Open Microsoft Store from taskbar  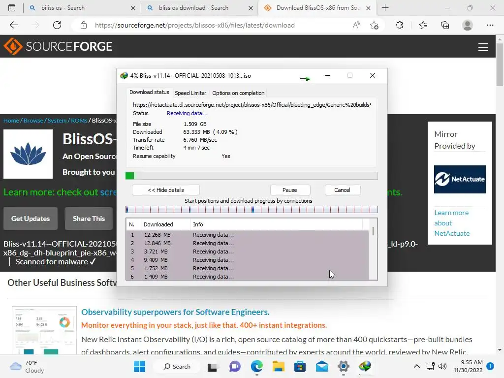click(300, 366)
